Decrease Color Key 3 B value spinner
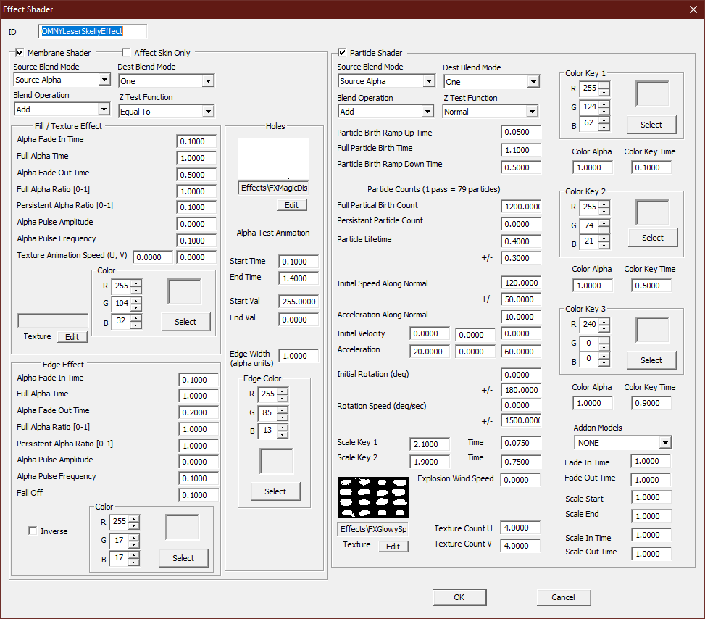 (604, 362)
